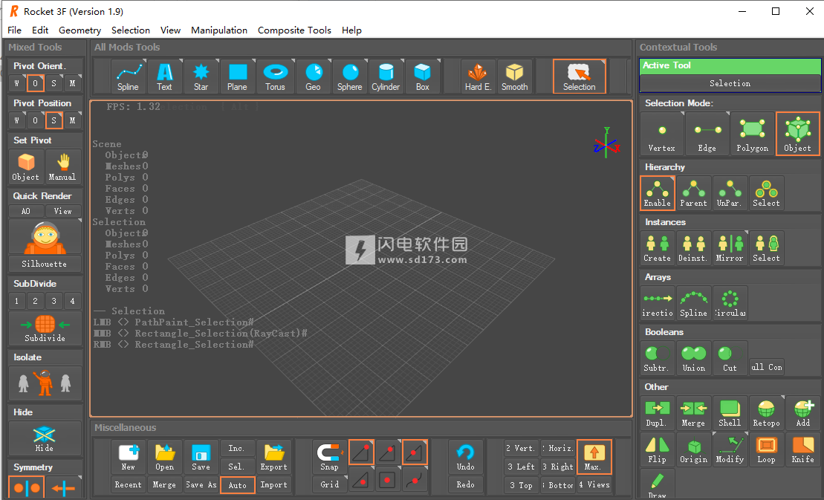This screenshot has height=500, width=824.
Task: Click the Mirror instance tool
Action: [x=730, y=248]
